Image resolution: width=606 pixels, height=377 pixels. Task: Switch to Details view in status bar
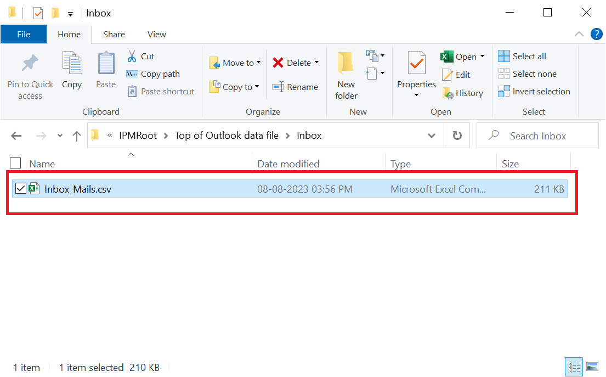574,367
